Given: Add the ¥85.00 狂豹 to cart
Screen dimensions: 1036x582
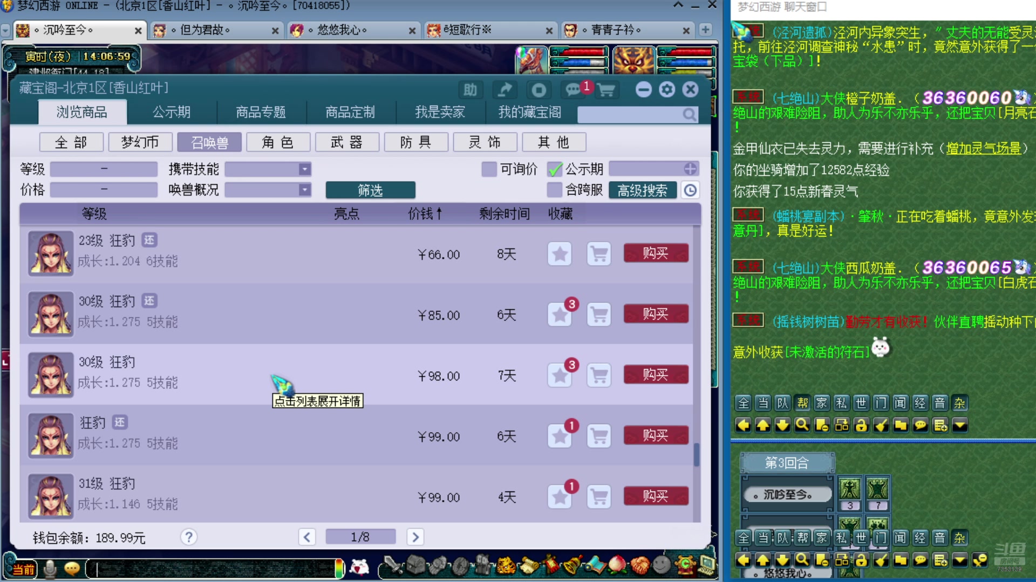Looking at the screenshot, I should (x=599, y=315).
